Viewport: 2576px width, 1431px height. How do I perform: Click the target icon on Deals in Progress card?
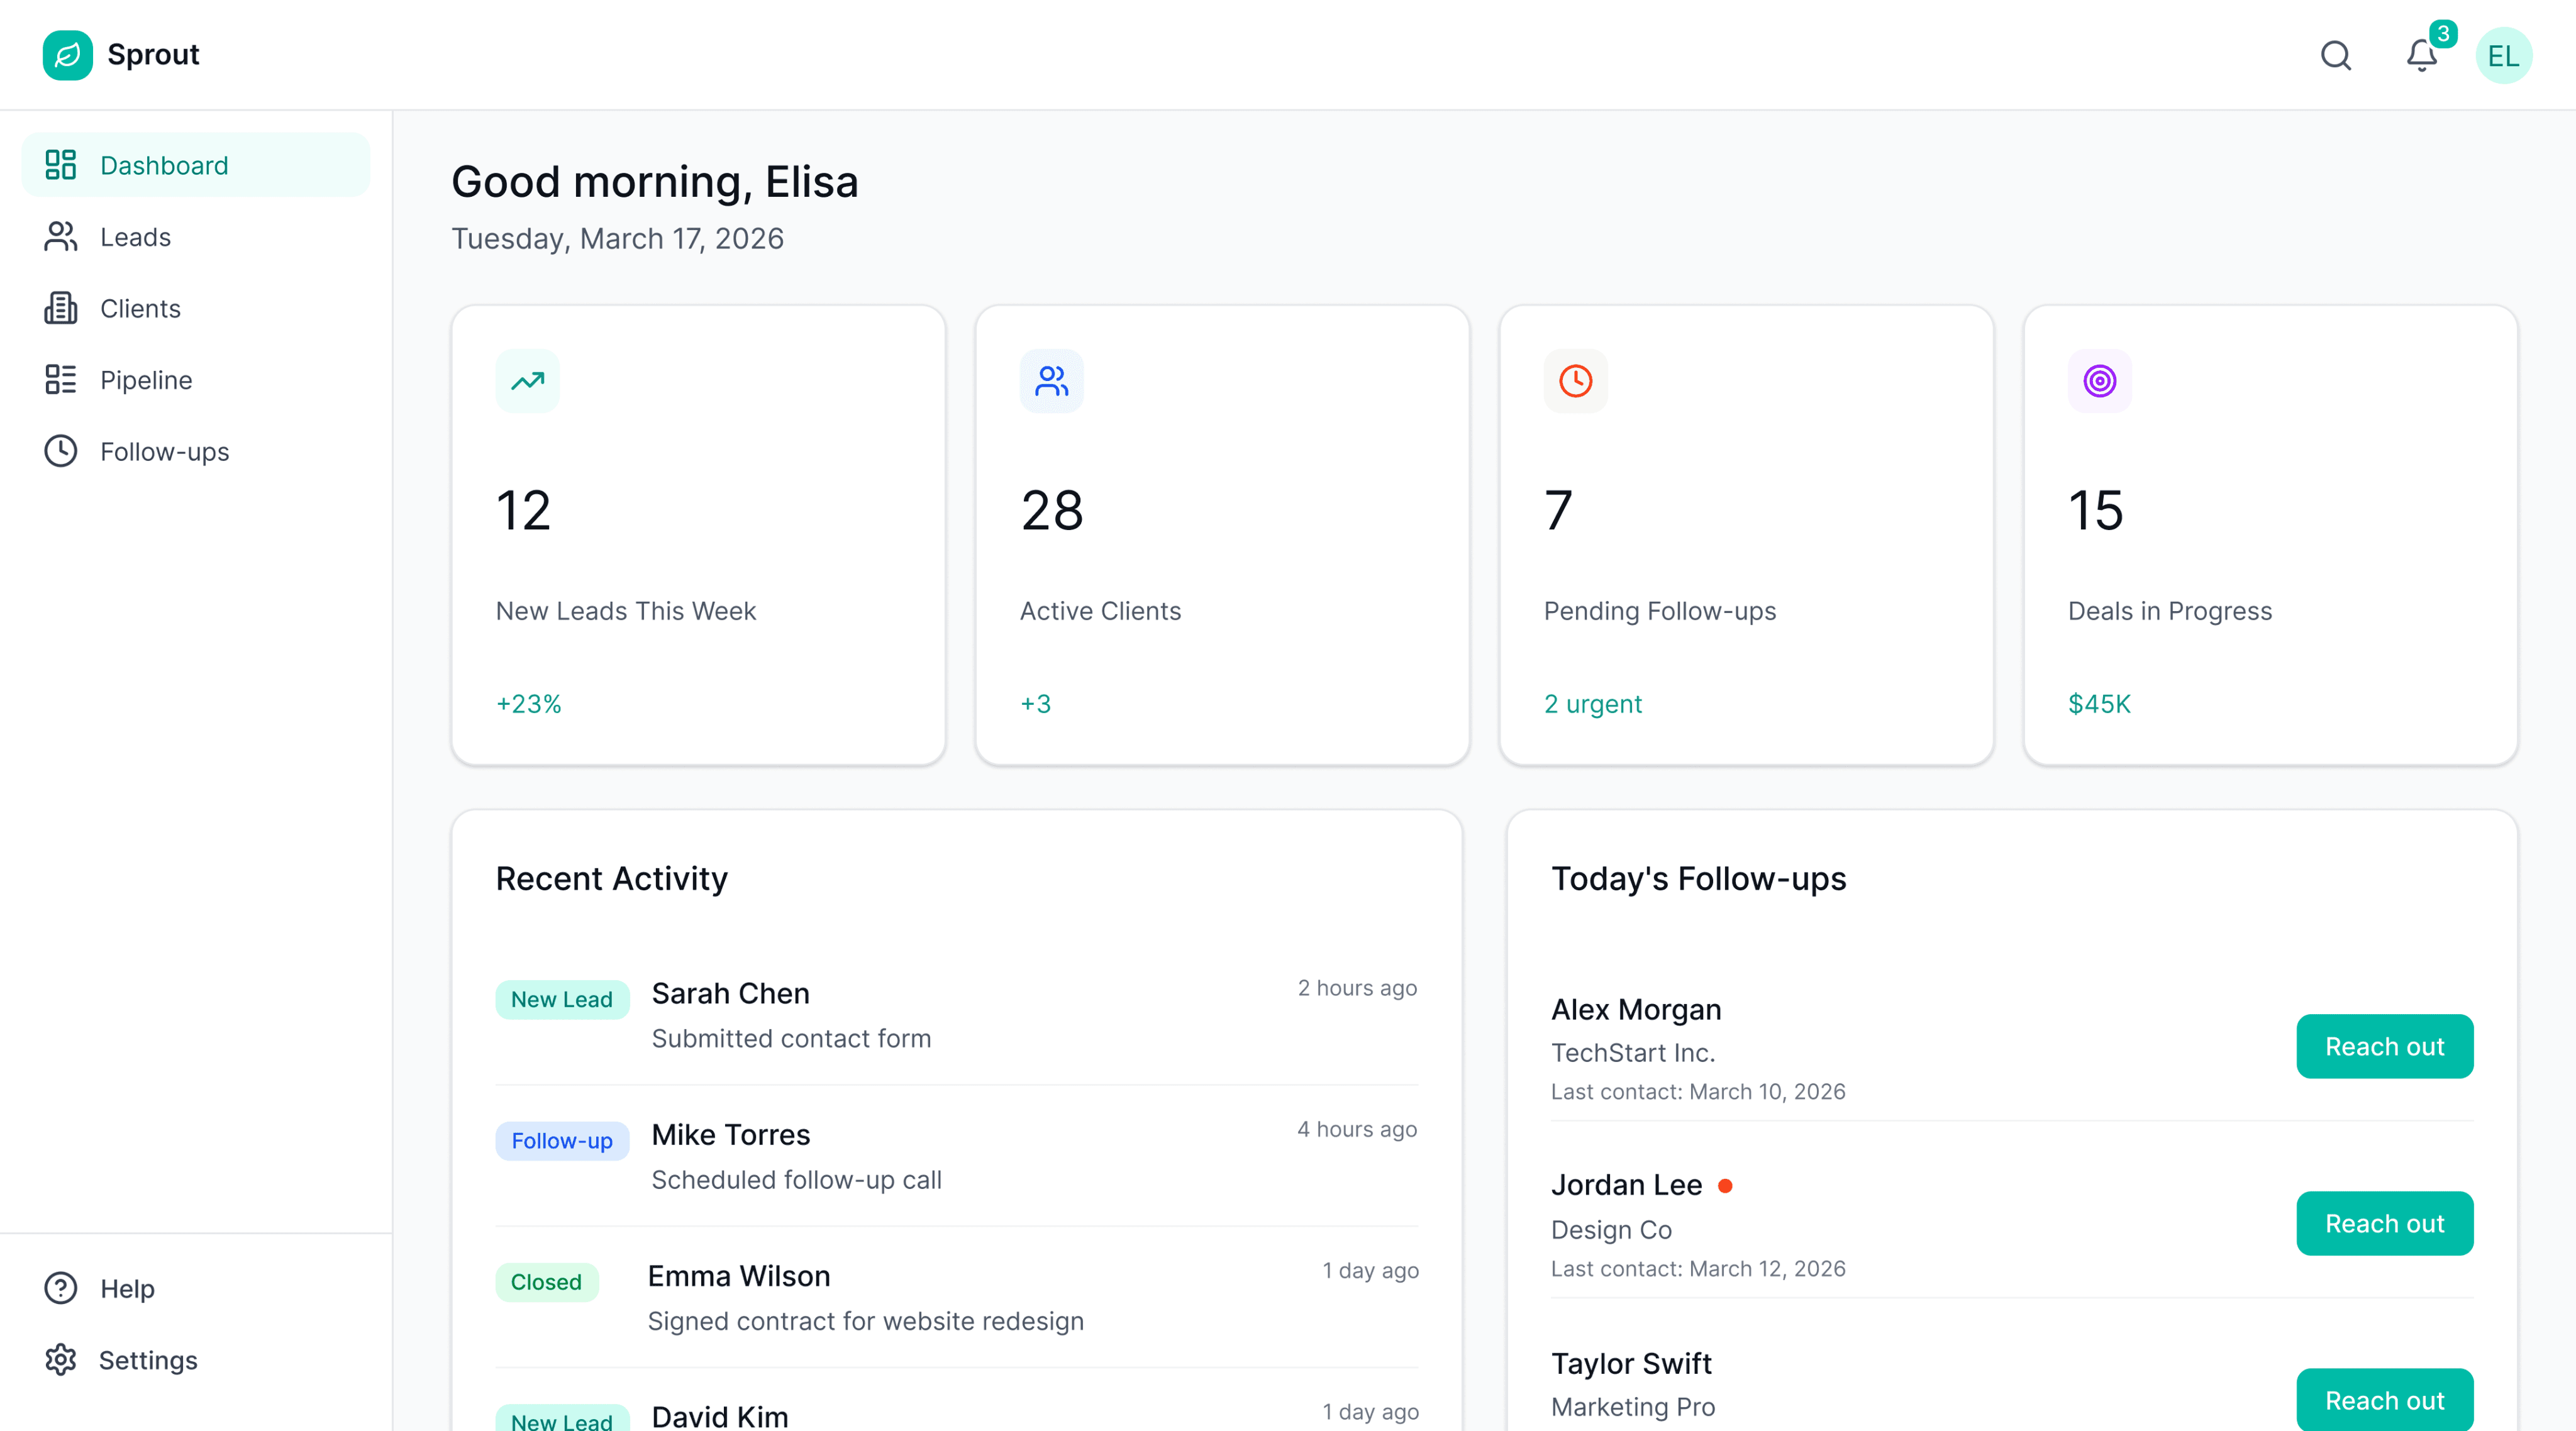pos(2099,381)
